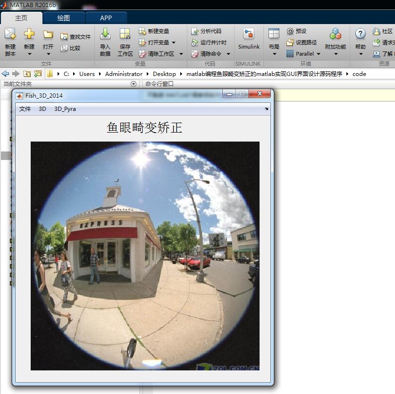
Task: Click the fisheye photo in the figure
Action: pyautogui.click(x=145, y=256)
